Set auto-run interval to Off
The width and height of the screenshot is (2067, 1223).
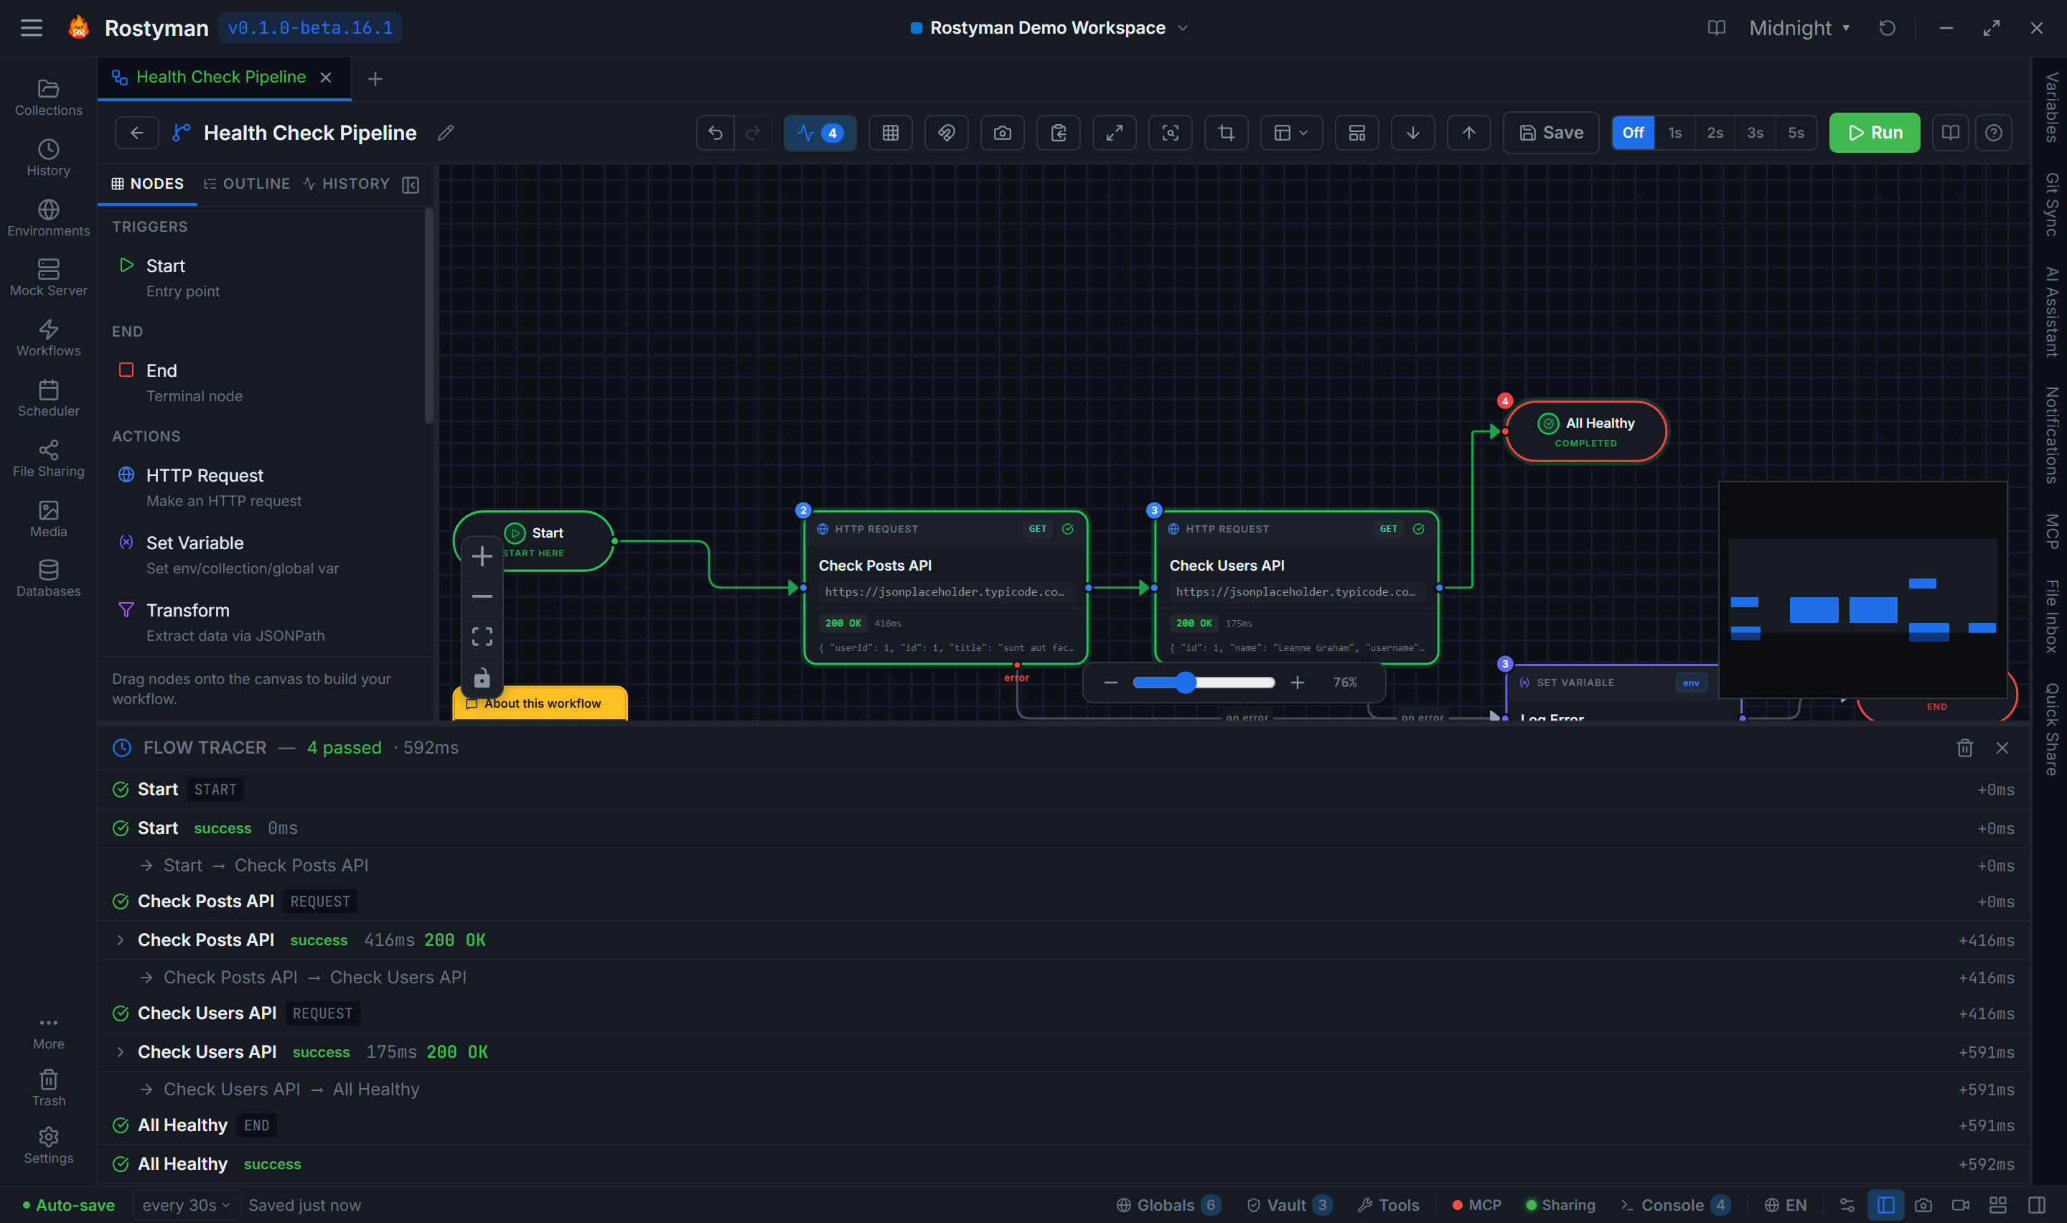click(1633, 133)
